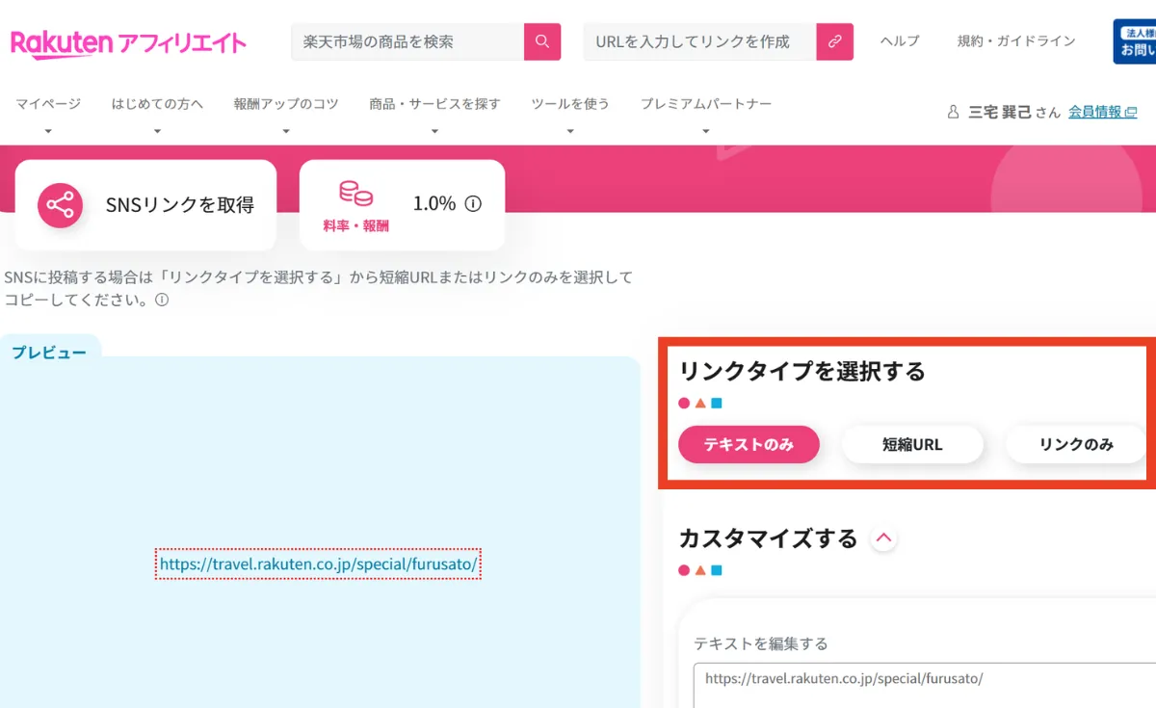Expand the はじめての方へ menu arrow
The width and height of the screenshot is (1156, 708).
pyautogui.click(x=157, y=131)
